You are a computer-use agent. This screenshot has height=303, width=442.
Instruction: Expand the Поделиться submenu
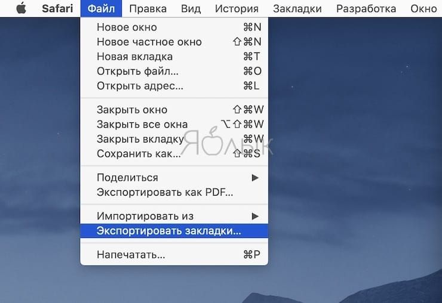(174, 178)
